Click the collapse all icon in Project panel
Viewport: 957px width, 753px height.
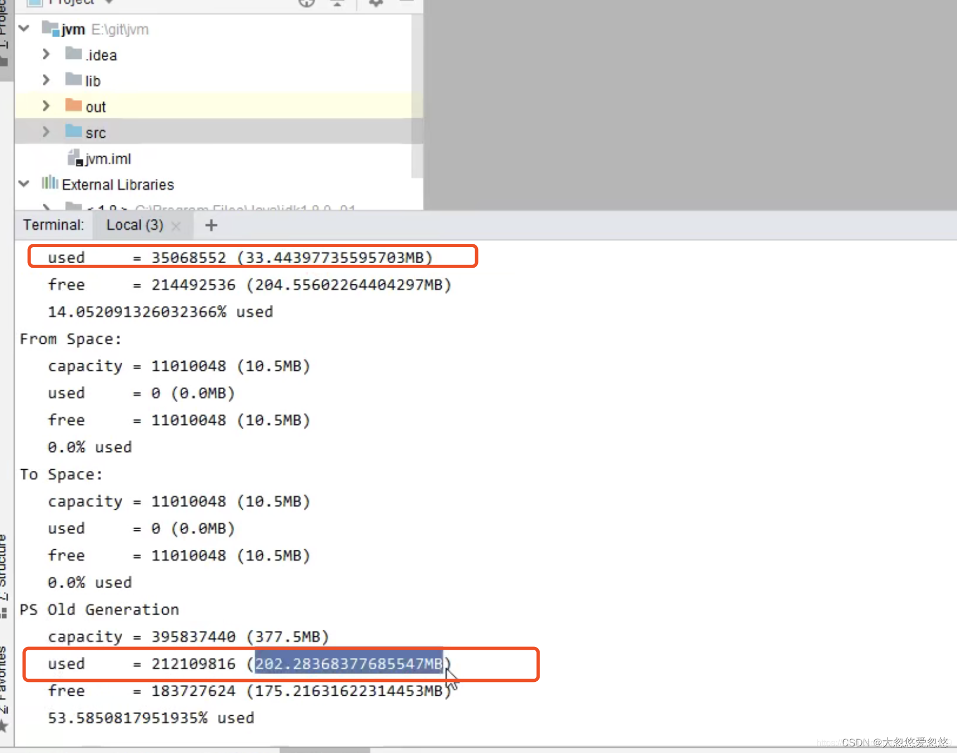click(x=337, y=3)
